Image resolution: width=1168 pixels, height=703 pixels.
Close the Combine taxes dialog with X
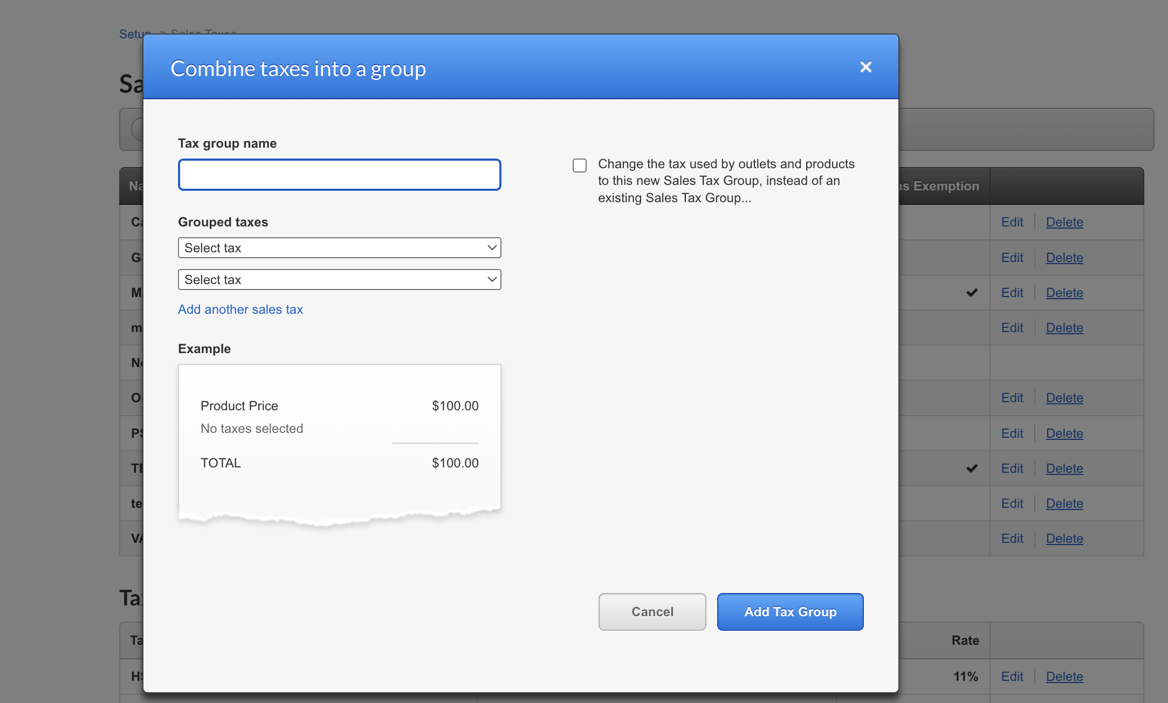pos(865,67)
